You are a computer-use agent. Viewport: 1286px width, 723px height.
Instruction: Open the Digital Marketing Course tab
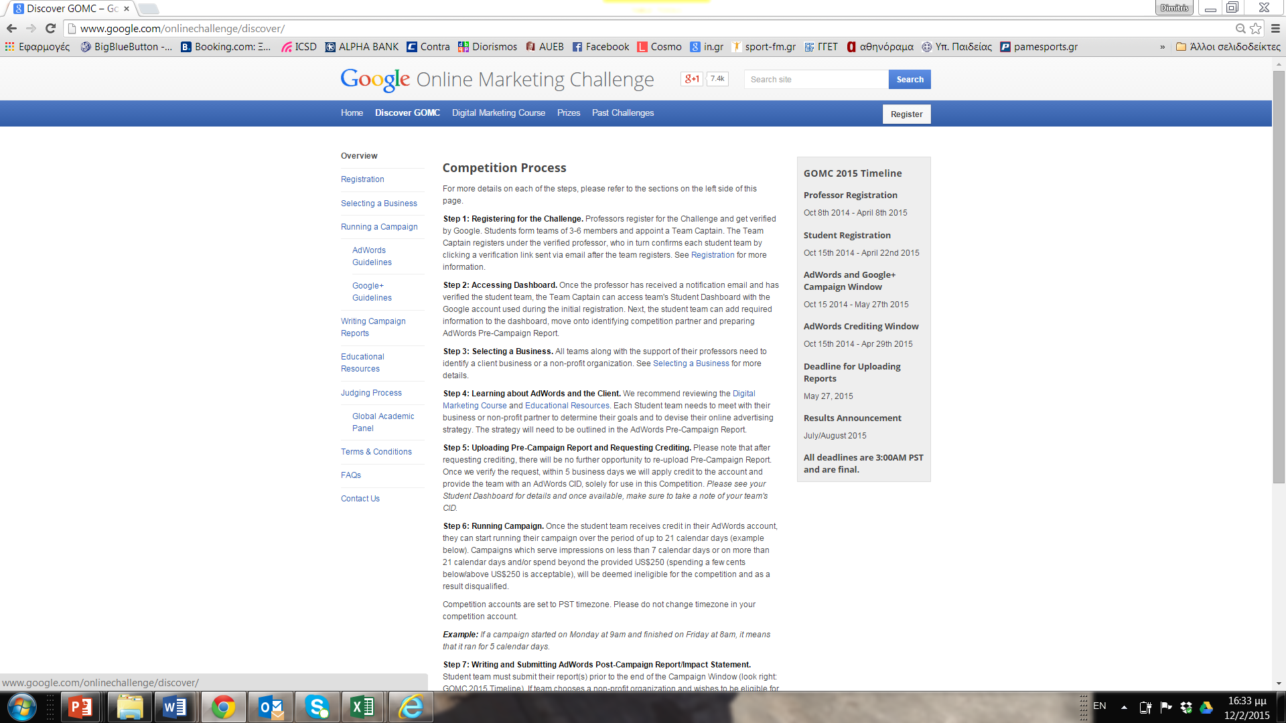(498, 113)
